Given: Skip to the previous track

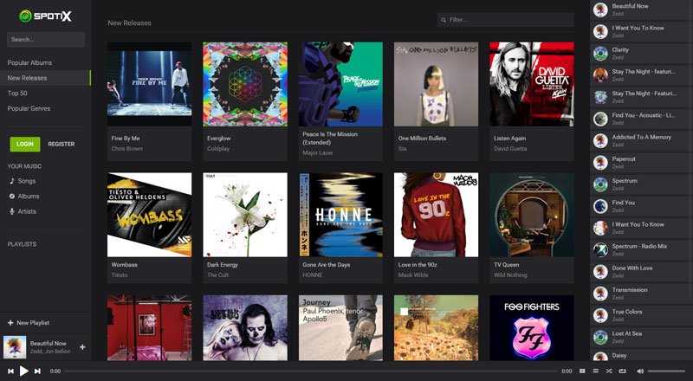Looking at the screenshot, I should coord(10,371).
